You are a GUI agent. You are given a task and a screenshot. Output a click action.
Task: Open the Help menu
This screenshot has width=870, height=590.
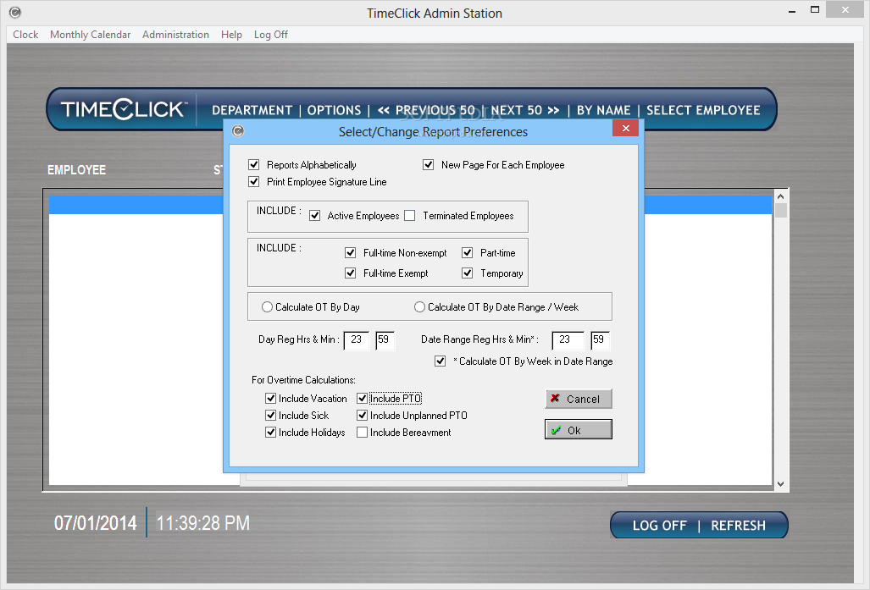coord(231,35)
